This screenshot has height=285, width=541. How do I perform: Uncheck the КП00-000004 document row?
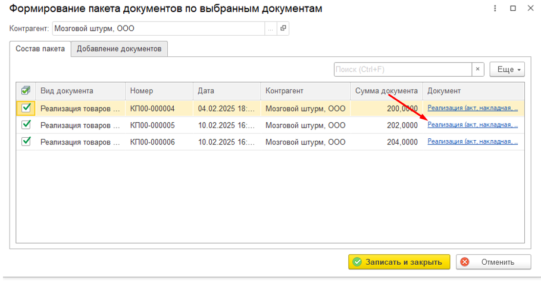pos(26,108)
